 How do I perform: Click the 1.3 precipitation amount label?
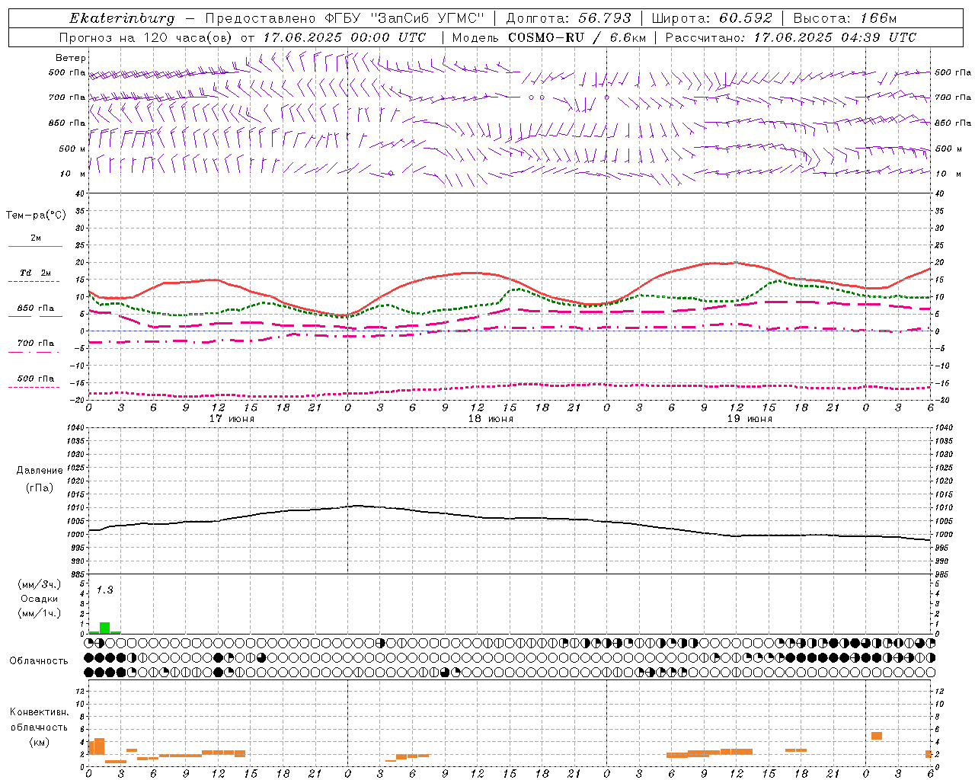click(104, 590)
